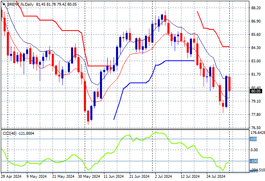265x181 pixels.
Task: Click the 76.50 price axis label
Action: pos(256,128)
